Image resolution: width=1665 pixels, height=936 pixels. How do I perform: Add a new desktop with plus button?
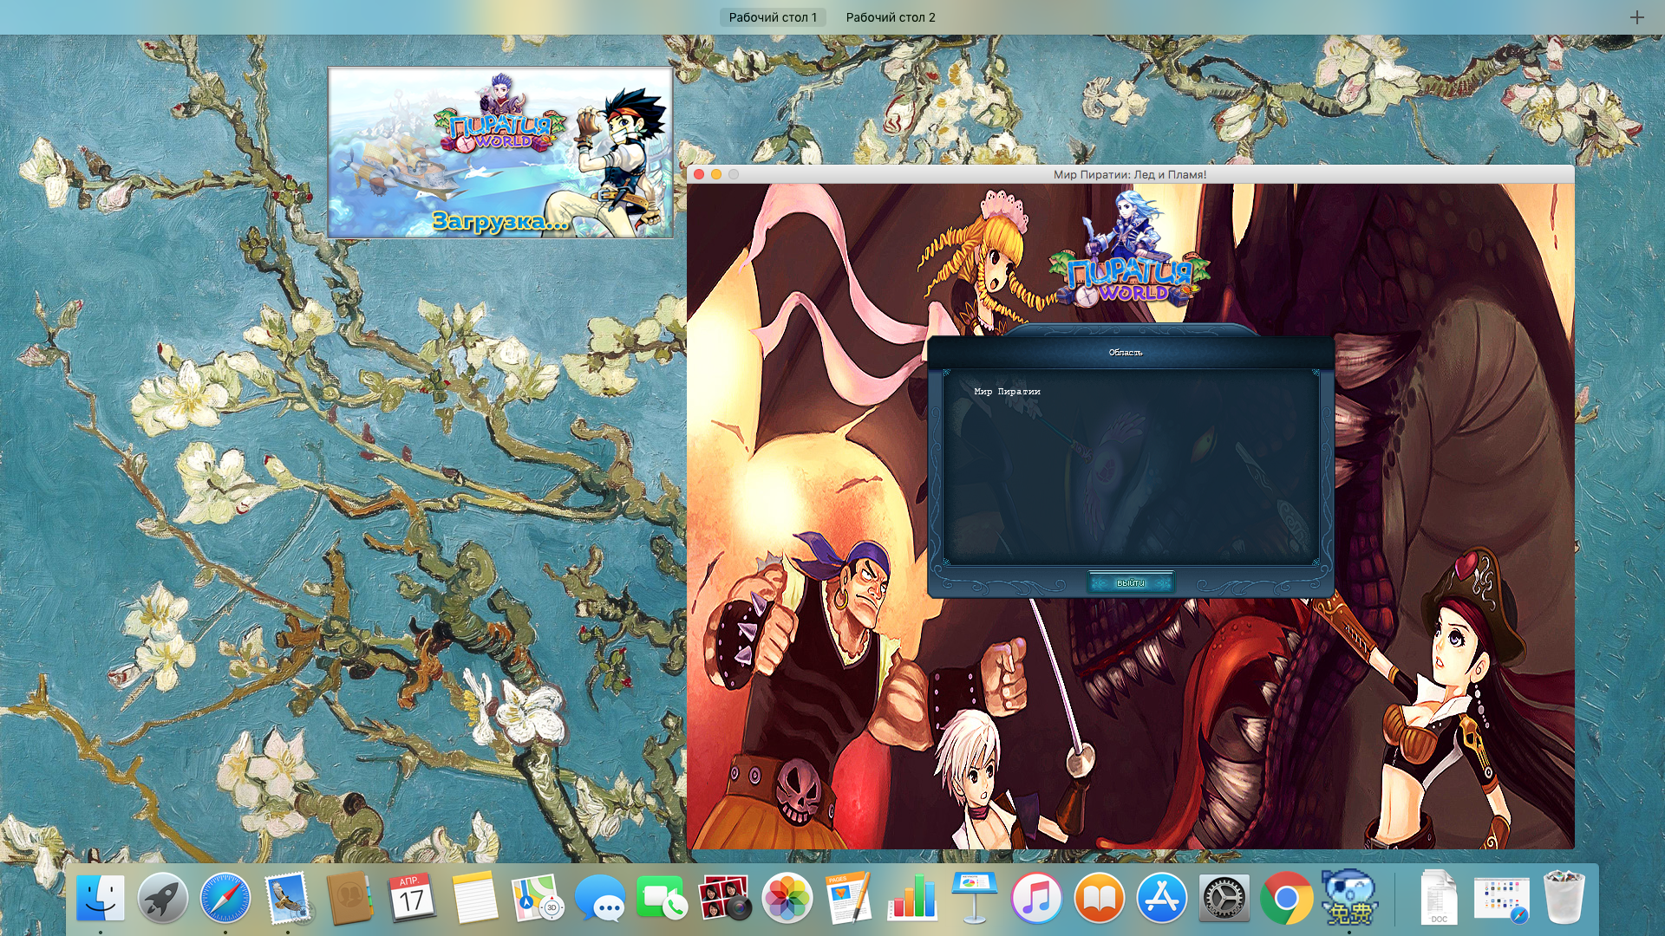tap(1636, 17)
